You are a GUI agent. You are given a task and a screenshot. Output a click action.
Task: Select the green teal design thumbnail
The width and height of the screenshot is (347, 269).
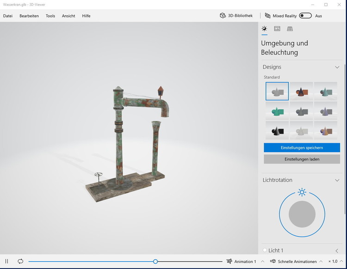(277, 111)
